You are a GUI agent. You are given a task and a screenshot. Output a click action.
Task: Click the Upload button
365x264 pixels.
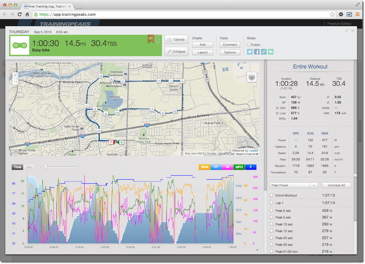pos(176,39)
